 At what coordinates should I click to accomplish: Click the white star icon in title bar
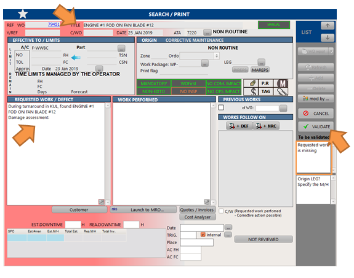coord(23,14)
